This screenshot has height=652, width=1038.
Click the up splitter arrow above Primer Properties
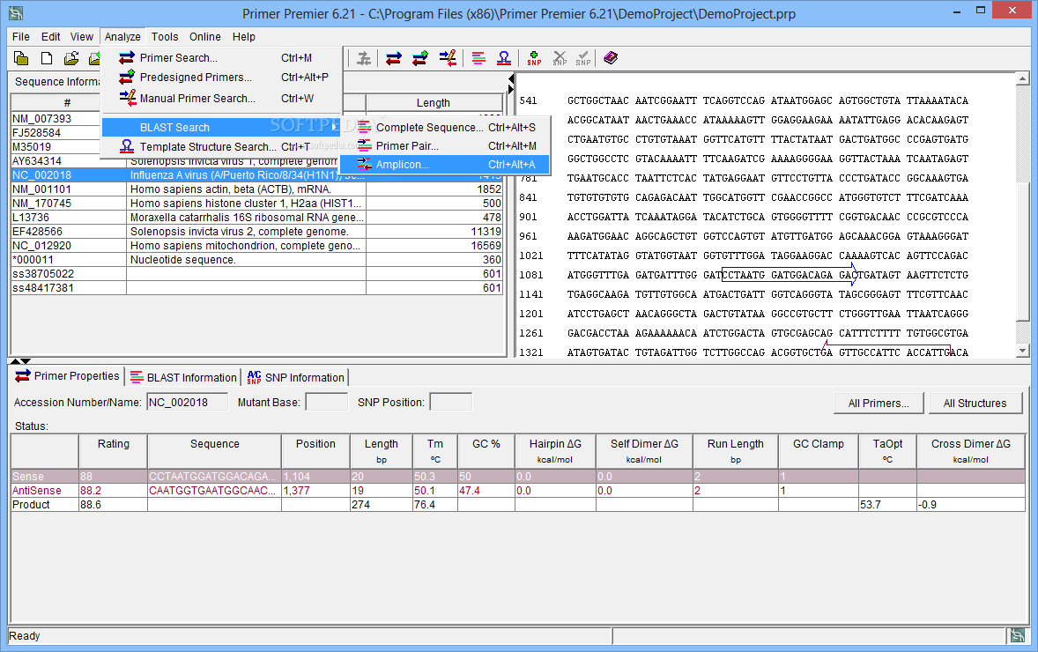[x=15, y=361]
